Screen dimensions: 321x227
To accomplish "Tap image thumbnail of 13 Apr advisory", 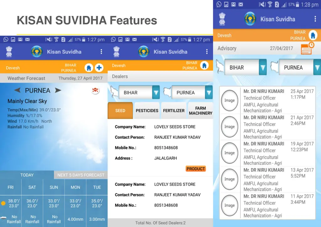I will pos(229,179).
